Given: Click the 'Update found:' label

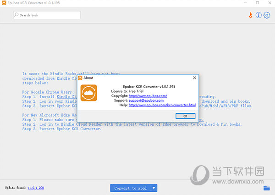Looking at the screenshot, I should (16, 188).
